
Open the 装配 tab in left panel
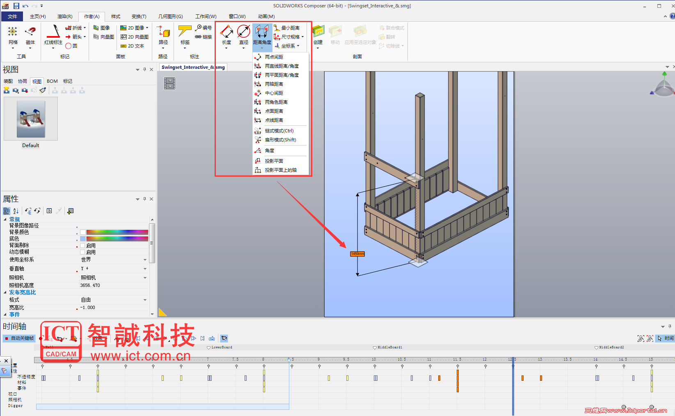coord(8,81)
